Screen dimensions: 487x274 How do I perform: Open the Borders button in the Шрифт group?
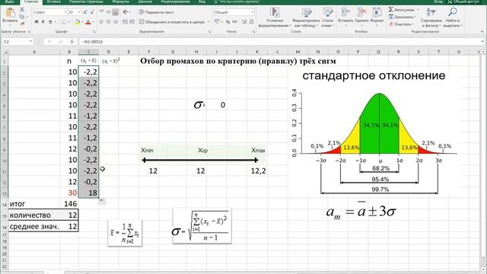click(x=64, y=22)
